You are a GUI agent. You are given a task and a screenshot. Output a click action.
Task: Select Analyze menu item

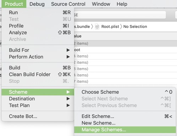click(38, 32)
